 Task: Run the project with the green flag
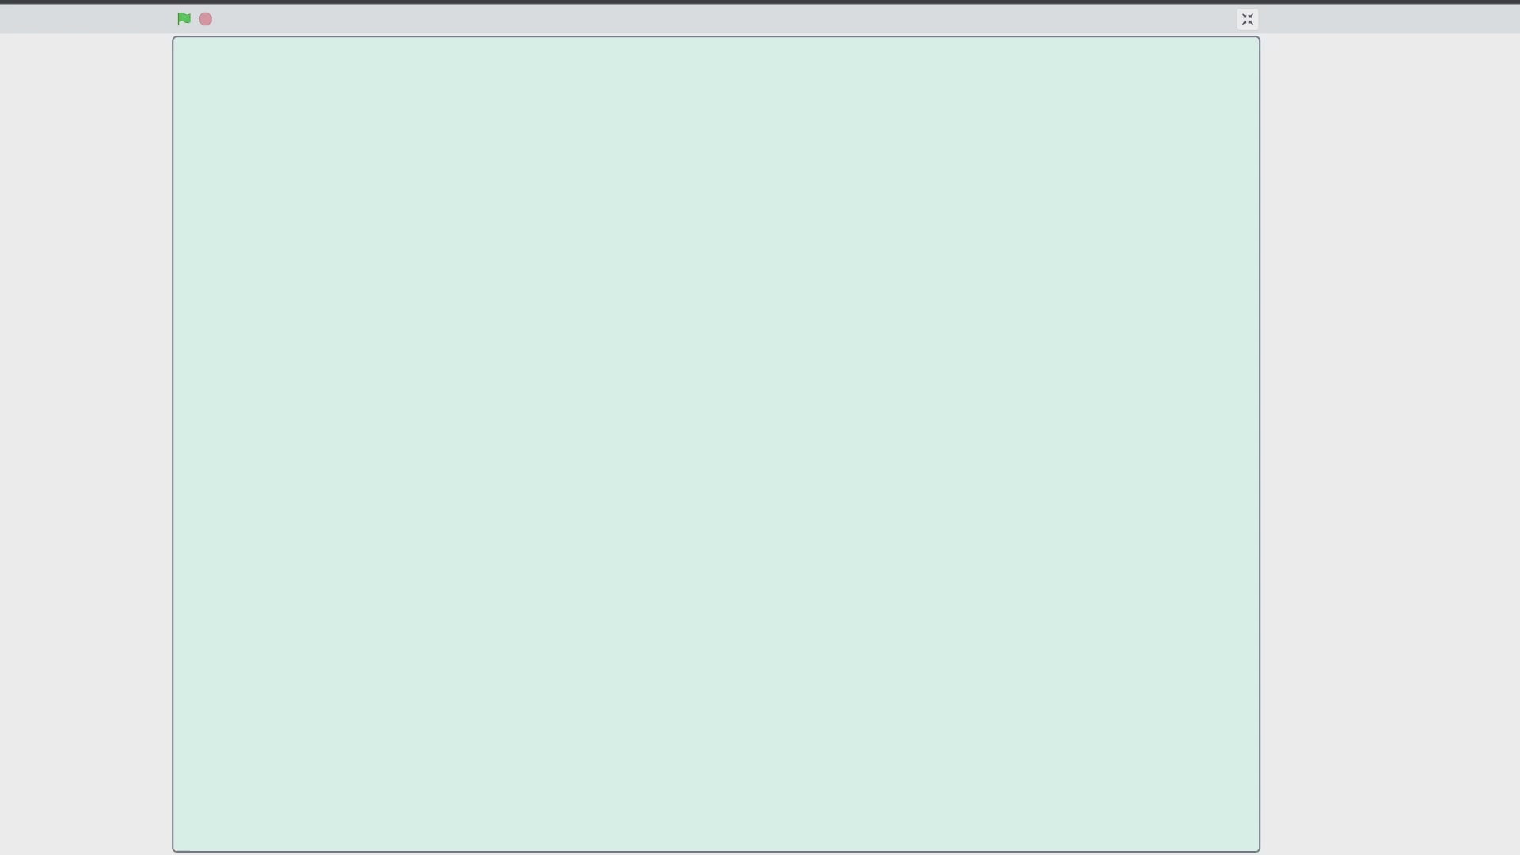tap(184, 19)
